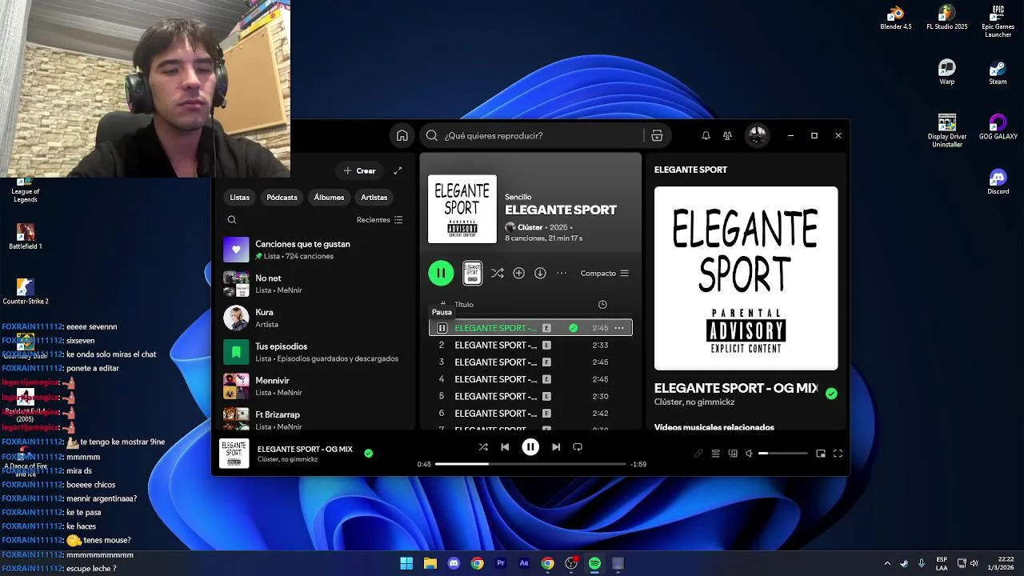Adjust the Spotify volume slider
The height and width of the screenshot is (576, 1024).
pyautogui.click(x=783, y=454)
